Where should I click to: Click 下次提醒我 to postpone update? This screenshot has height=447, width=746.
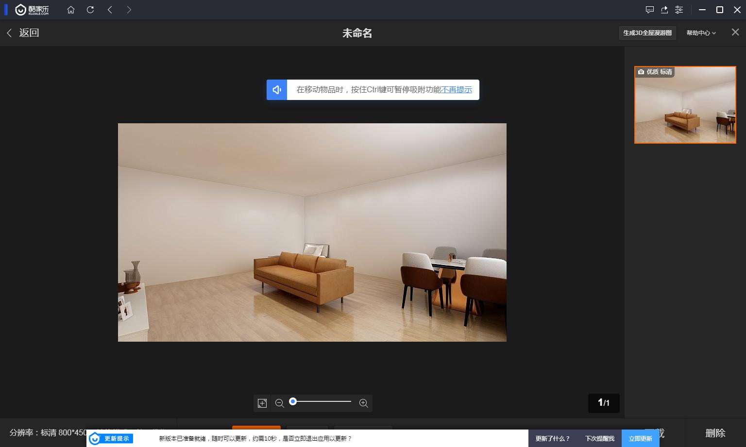(x=599, y=438)
